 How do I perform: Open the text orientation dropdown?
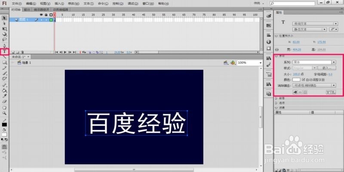pos(334,29)
